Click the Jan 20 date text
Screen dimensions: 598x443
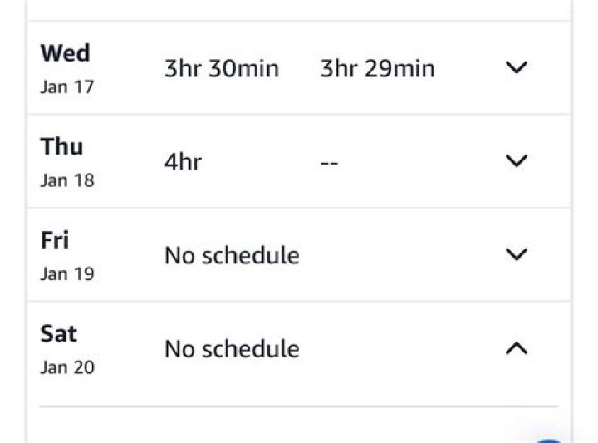coord(67,367)
